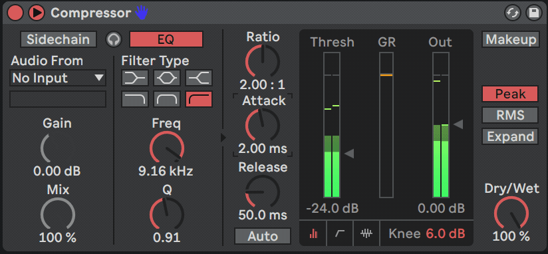The height and width of the screenshot is (254, 548).
Task: Click the 2.00 : 1 ratio value
Action: 263,85
